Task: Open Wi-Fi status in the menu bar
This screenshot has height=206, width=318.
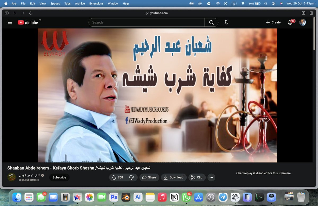Action: 243,3
